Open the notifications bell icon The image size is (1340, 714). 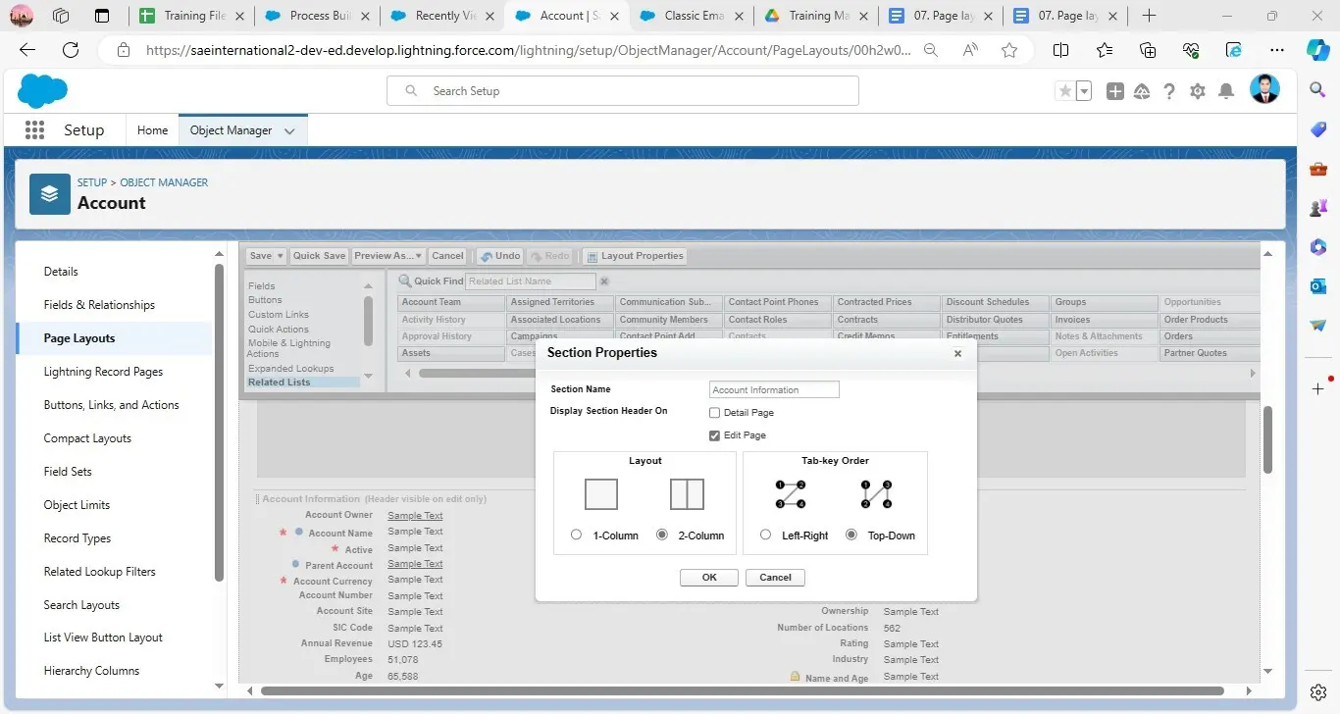pyautogui.click(x=1225, y=91)
